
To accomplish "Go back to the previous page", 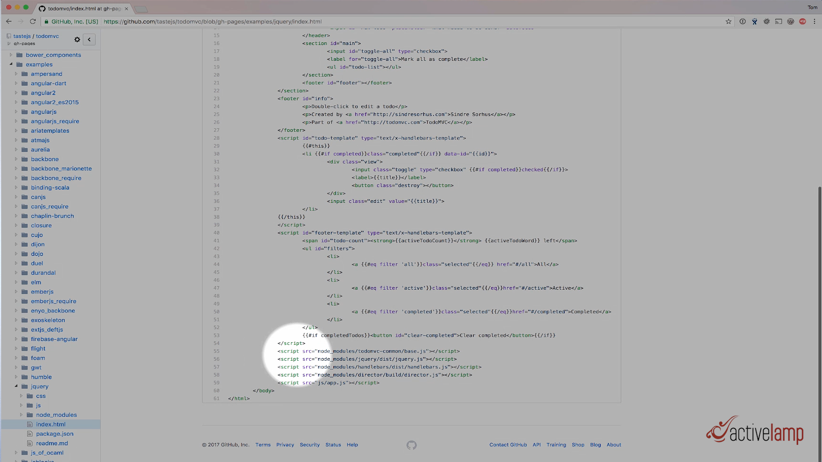I will (9, 21).
